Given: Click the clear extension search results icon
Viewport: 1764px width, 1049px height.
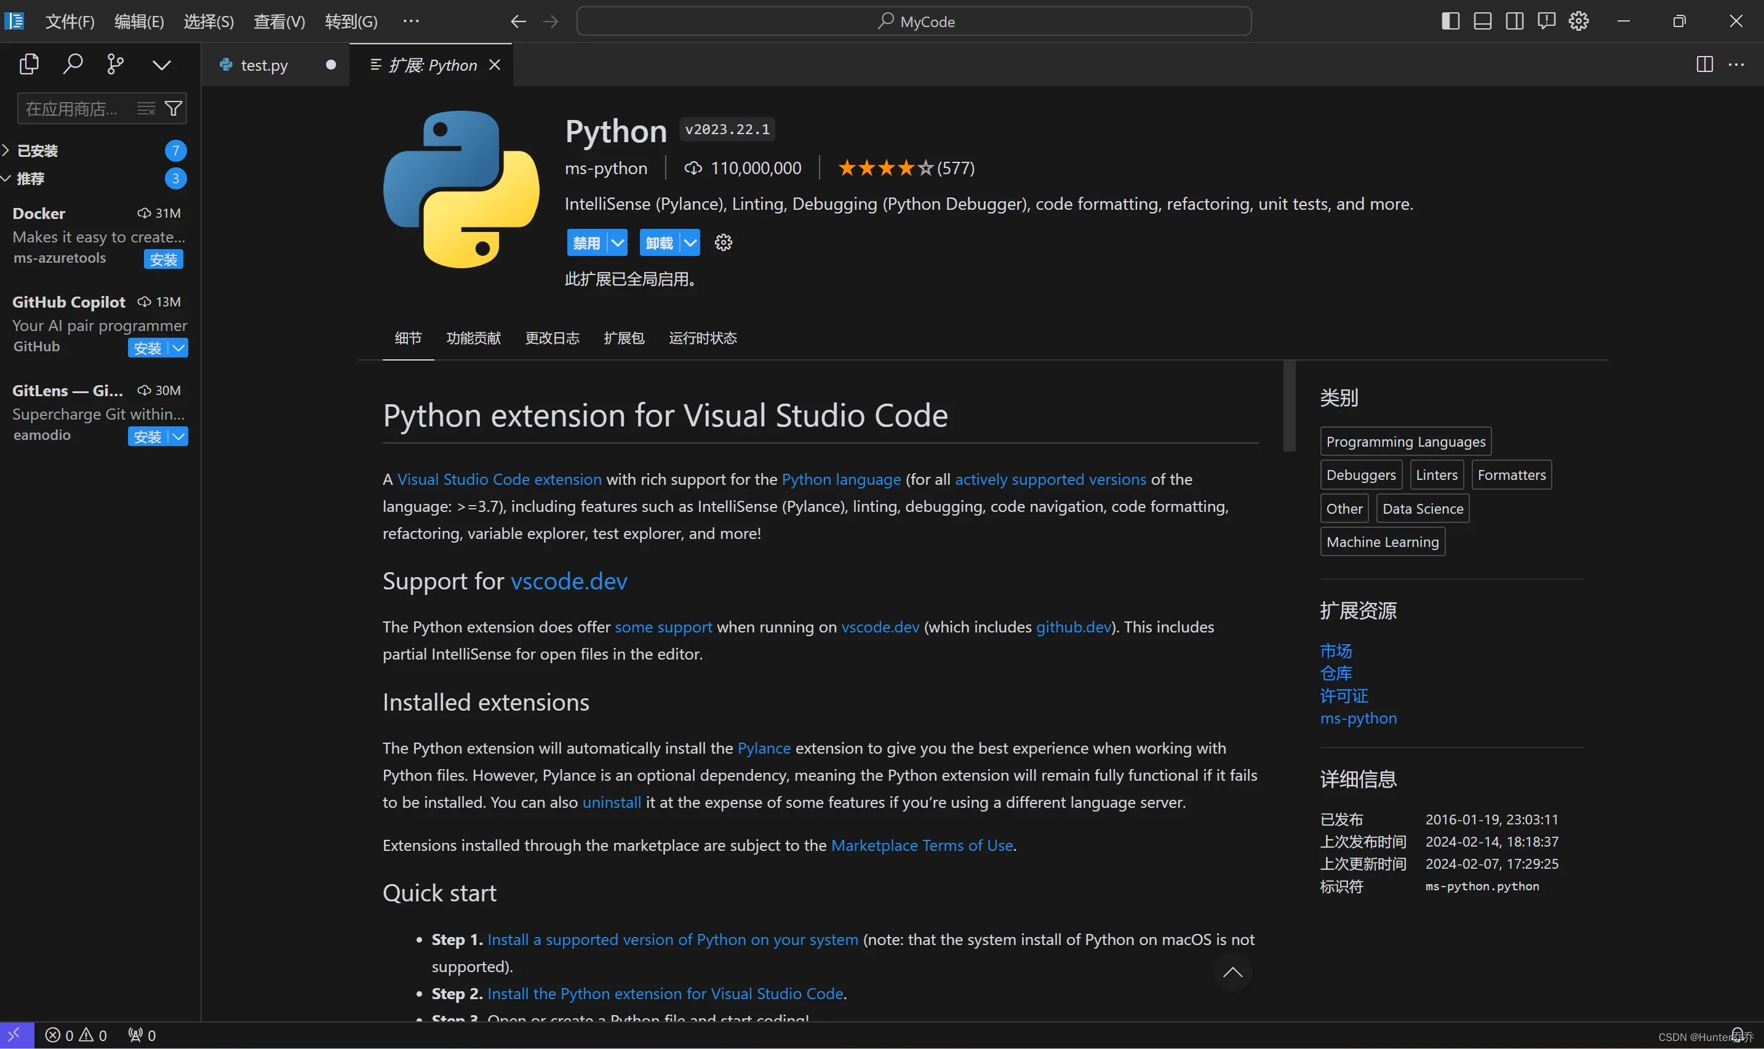Looking at the screenshot, I should [146, 108].
